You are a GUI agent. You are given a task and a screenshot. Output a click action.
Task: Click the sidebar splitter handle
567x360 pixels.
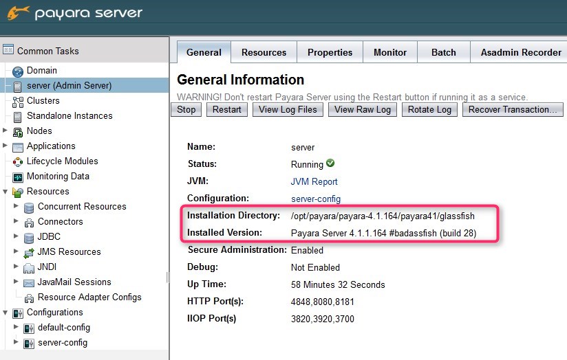tap(168, 278)
